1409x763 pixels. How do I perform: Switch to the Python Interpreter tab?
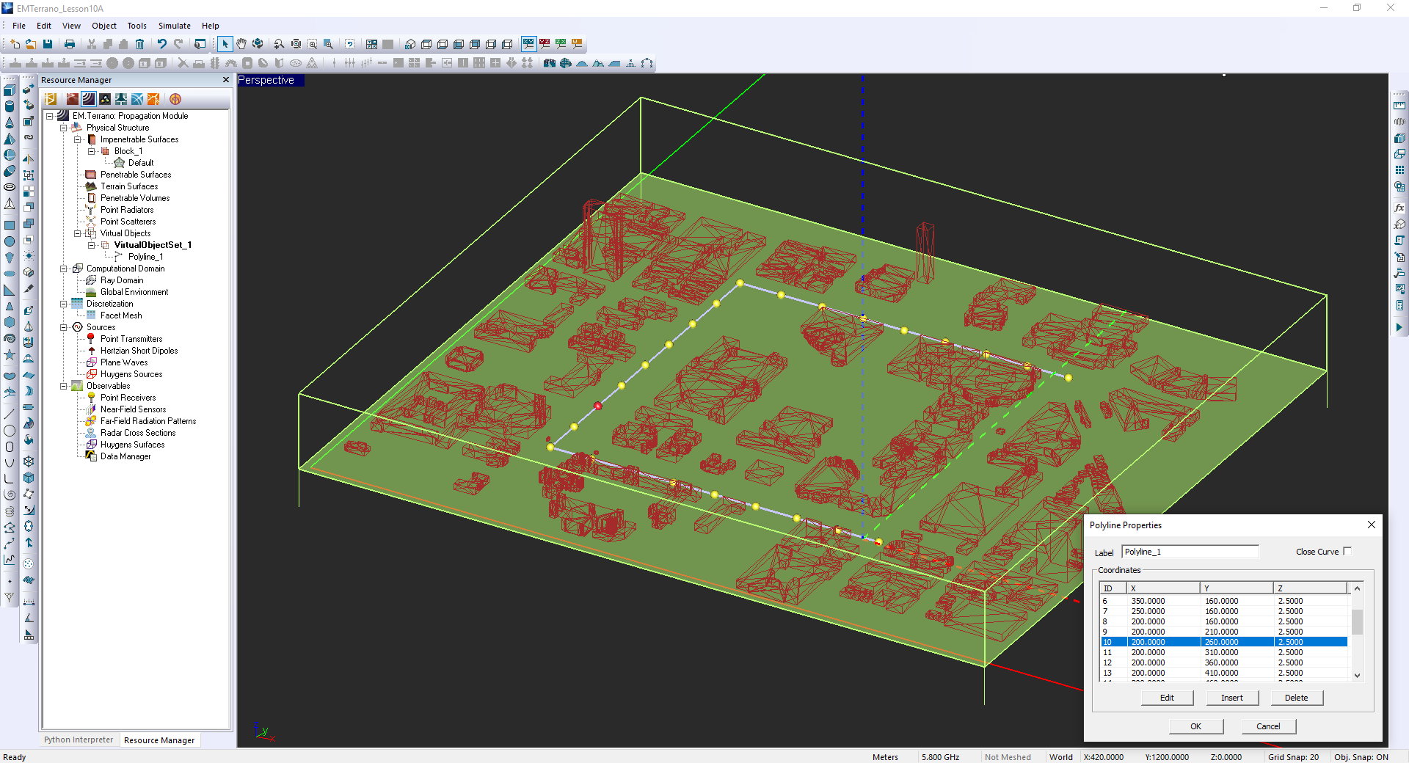click(79, 740)
